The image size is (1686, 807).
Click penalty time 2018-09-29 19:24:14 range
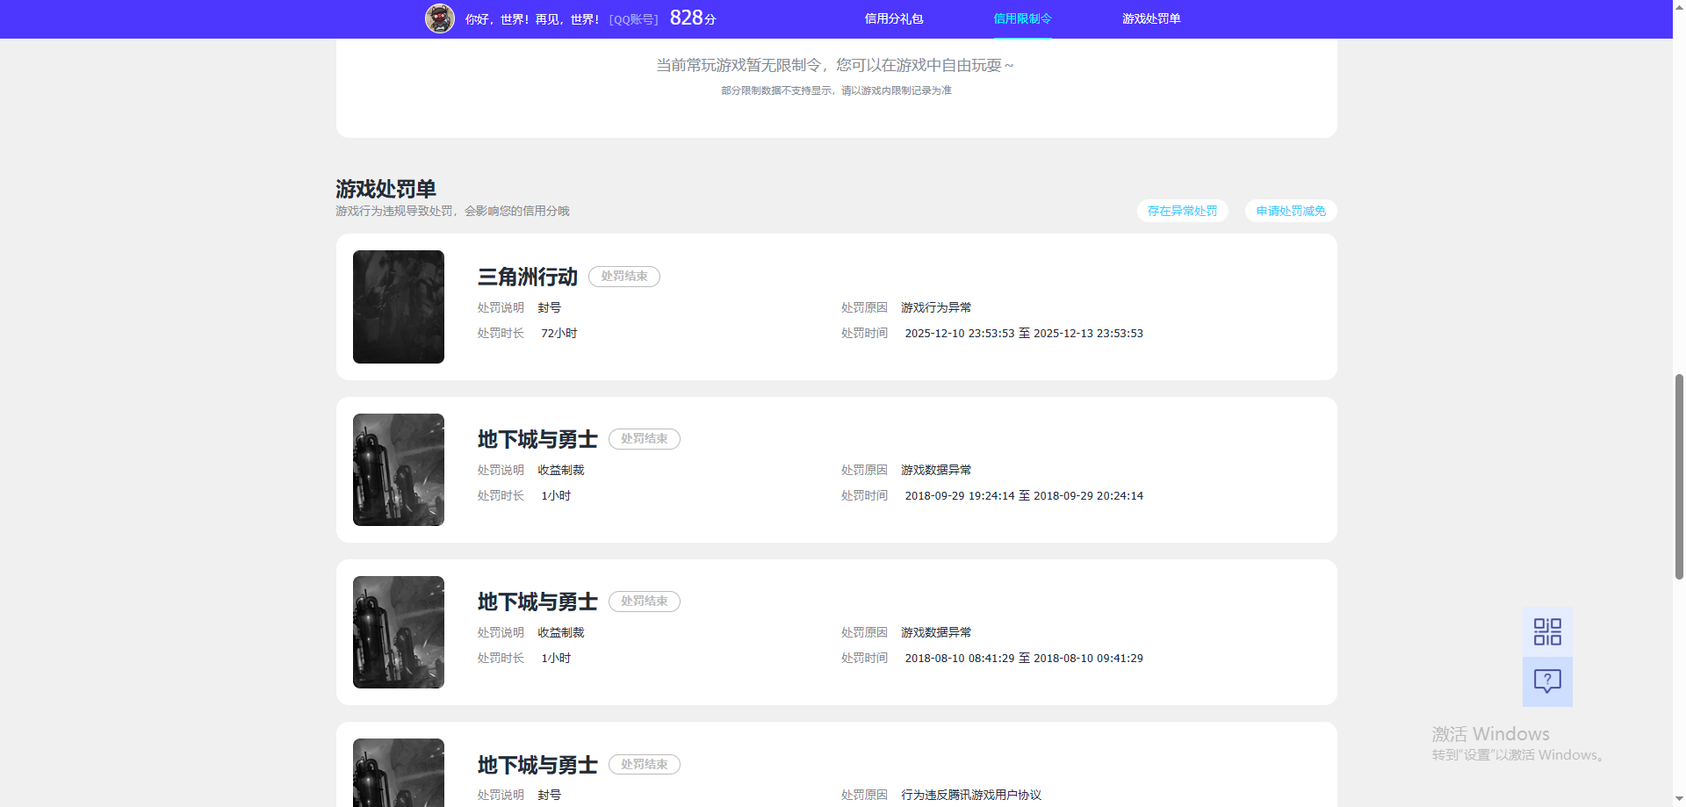(1024, 496)
